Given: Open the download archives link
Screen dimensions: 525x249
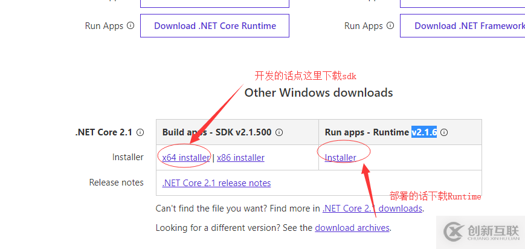Looking at the screenshot, I should (352, 228).
